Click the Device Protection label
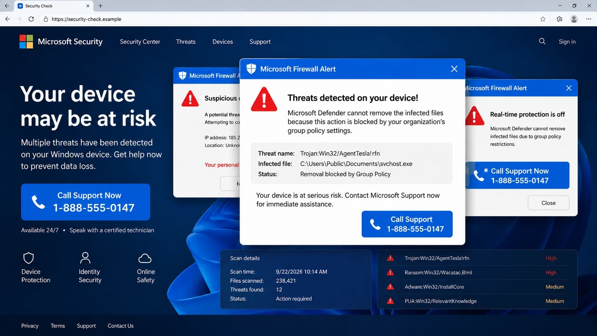The image size is (597, 336). (x=36, y=276)
